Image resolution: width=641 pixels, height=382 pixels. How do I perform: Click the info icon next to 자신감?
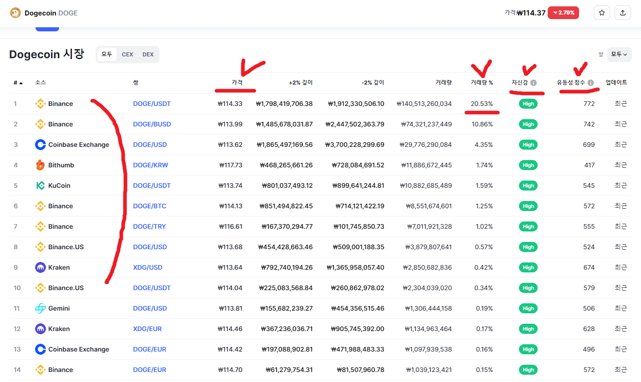tap(534, 83)
